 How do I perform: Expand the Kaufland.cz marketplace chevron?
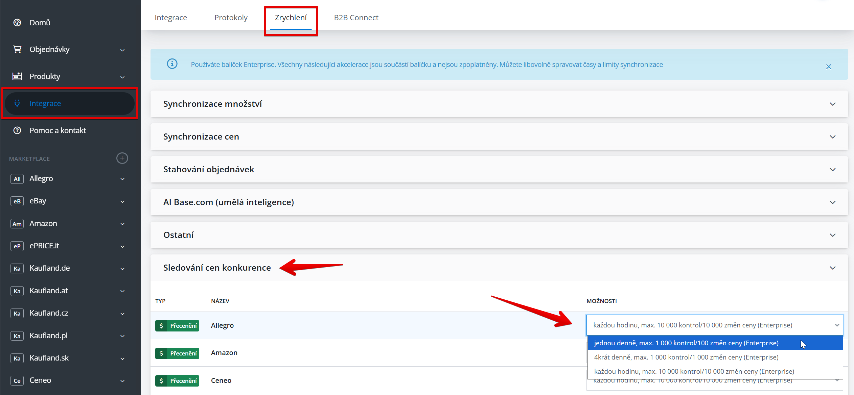pos(122,314)
